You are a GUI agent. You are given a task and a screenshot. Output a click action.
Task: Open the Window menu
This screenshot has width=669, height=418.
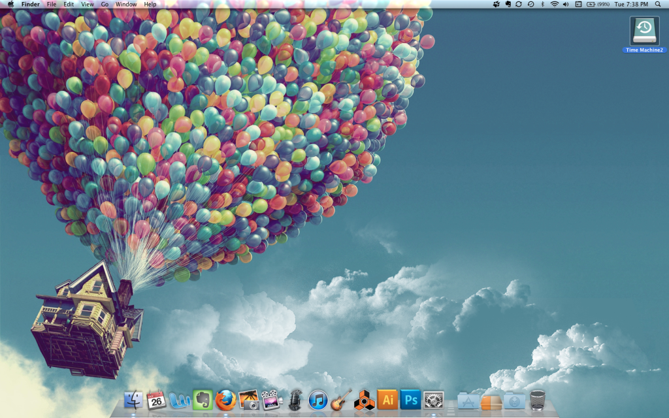(126, 5)
